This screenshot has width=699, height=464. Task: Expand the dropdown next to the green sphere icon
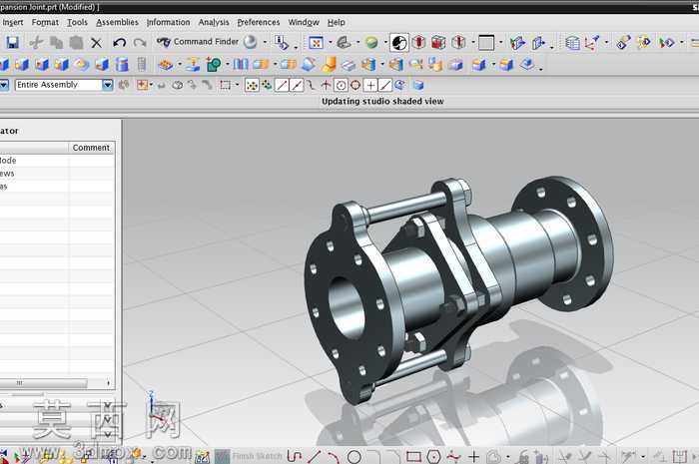click(385, 43)
